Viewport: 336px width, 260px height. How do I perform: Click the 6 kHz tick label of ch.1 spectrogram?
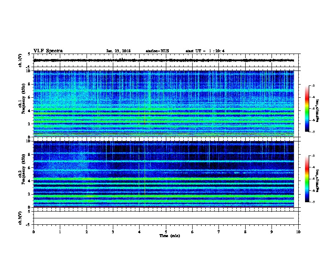coord(29,97)
